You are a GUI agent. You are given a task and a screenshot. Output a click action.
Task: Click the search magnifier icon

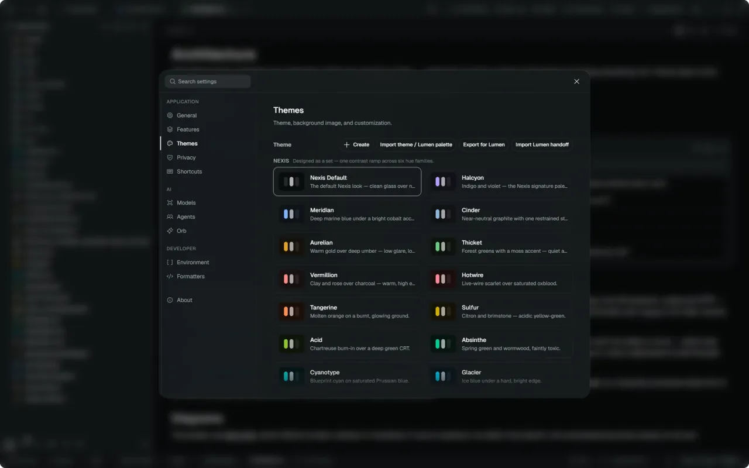point(173,81)
